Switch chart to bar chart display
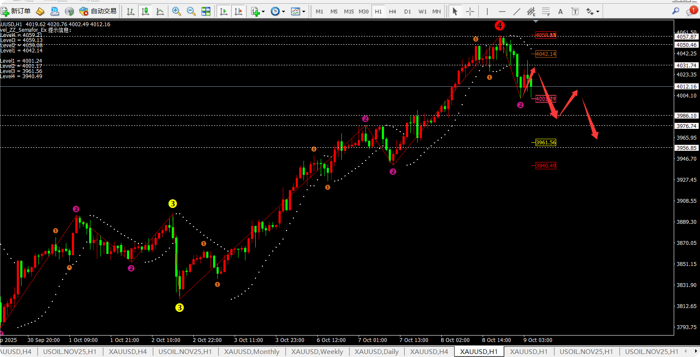The width and height of the screenshot is (700, 357). coord(131,12)
